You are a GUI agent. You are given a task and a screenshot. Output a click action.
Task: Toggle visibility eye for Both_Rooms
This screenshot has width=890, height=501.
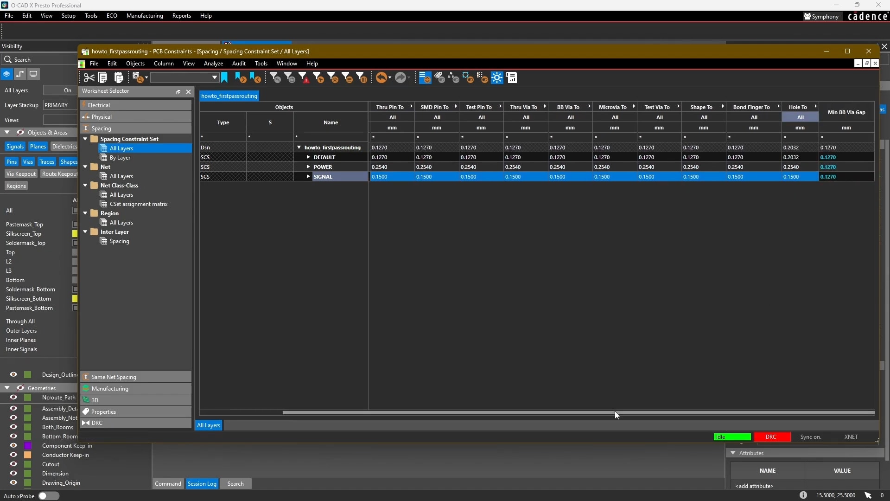(x=13, y=427)
